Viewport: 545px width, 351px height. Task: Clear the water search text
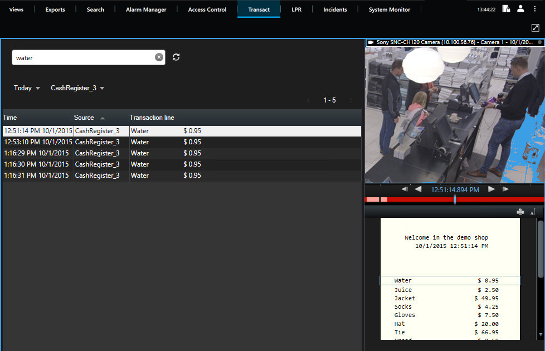click(x=159, y=57)
